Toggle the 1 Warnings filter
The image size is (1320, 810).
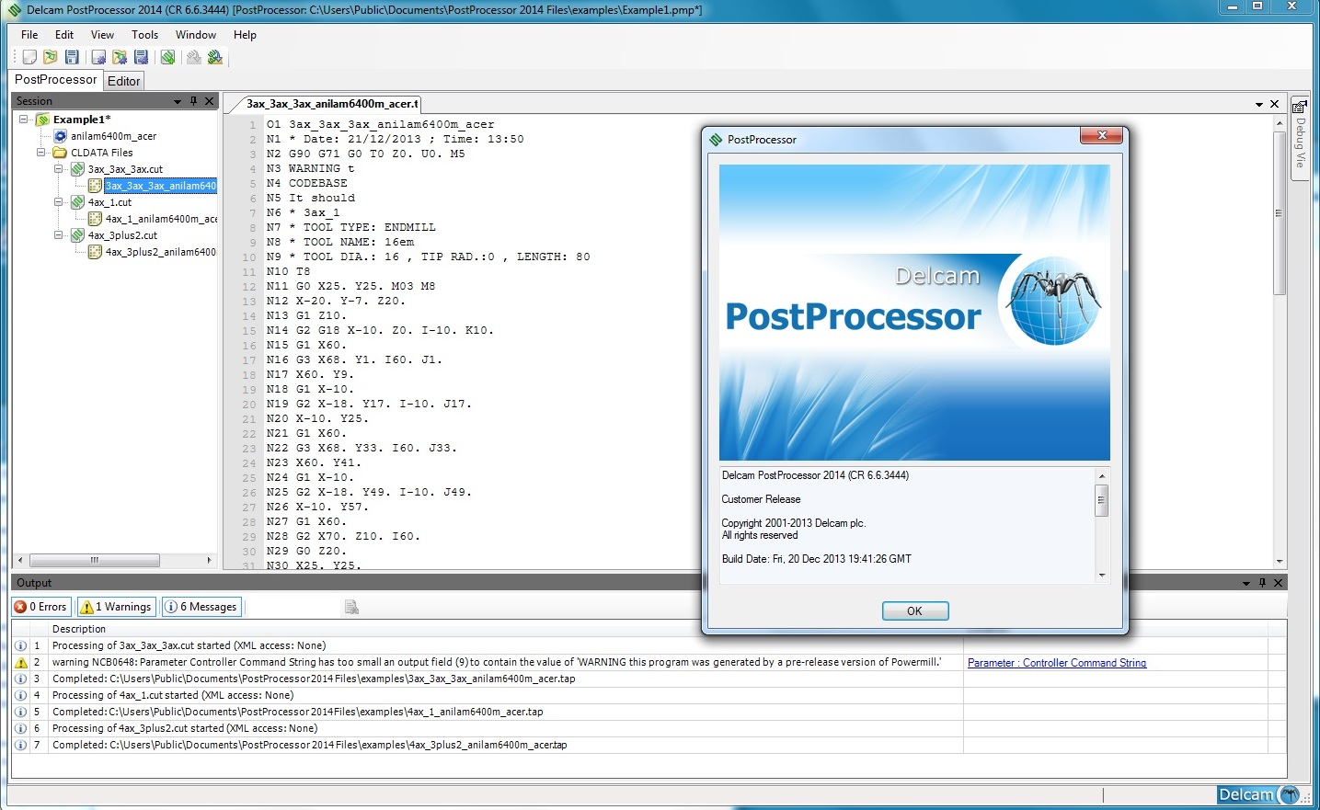click(116, 607)
